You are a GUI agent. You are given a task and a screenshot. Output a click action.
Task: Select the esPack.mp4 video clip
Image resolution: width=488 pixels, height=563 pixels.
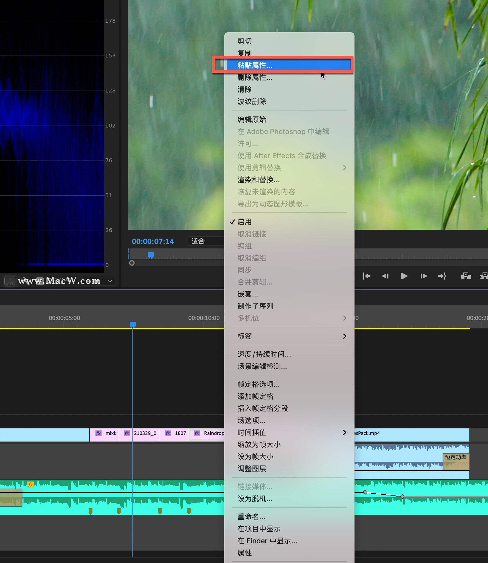coord(412,435)
